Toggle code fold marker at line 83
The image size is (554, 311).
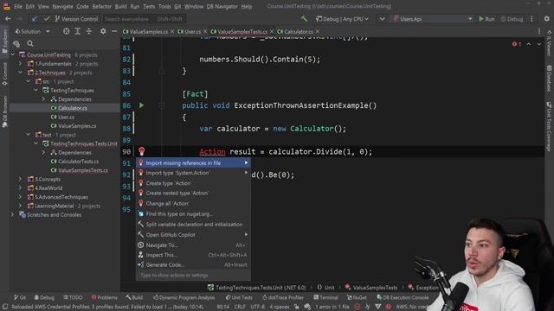click(x=162, y=71)
